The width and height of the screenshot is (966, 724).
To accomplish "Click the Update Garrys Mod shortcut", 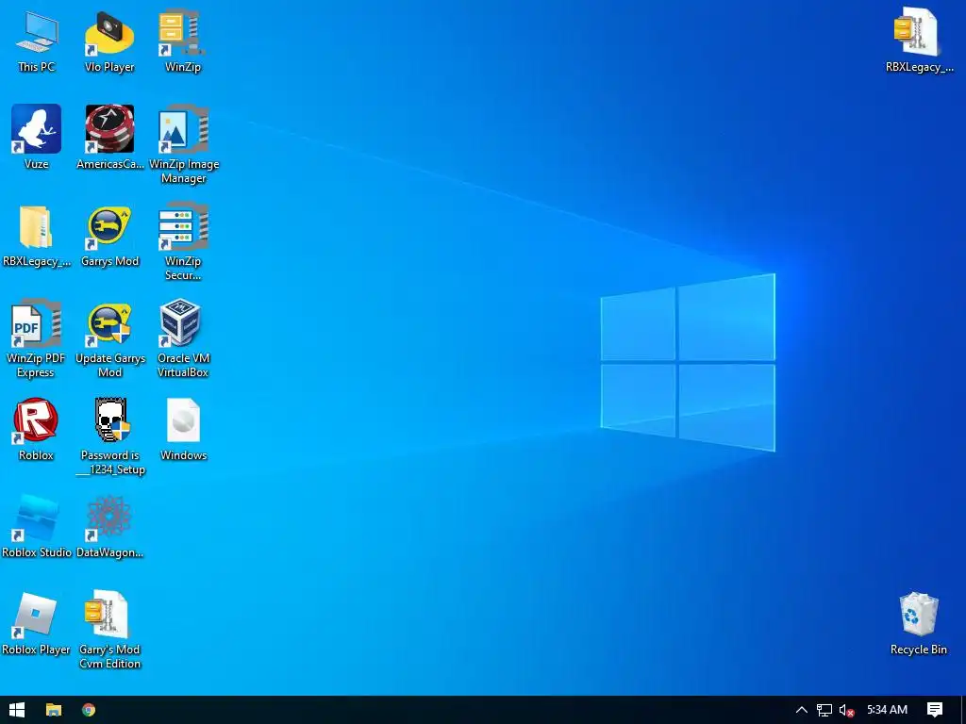I will 109,338.
